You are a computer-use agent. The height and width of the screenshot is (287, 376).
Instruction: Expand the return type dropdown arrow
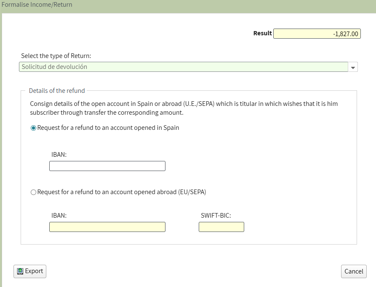tap(353, 67)
